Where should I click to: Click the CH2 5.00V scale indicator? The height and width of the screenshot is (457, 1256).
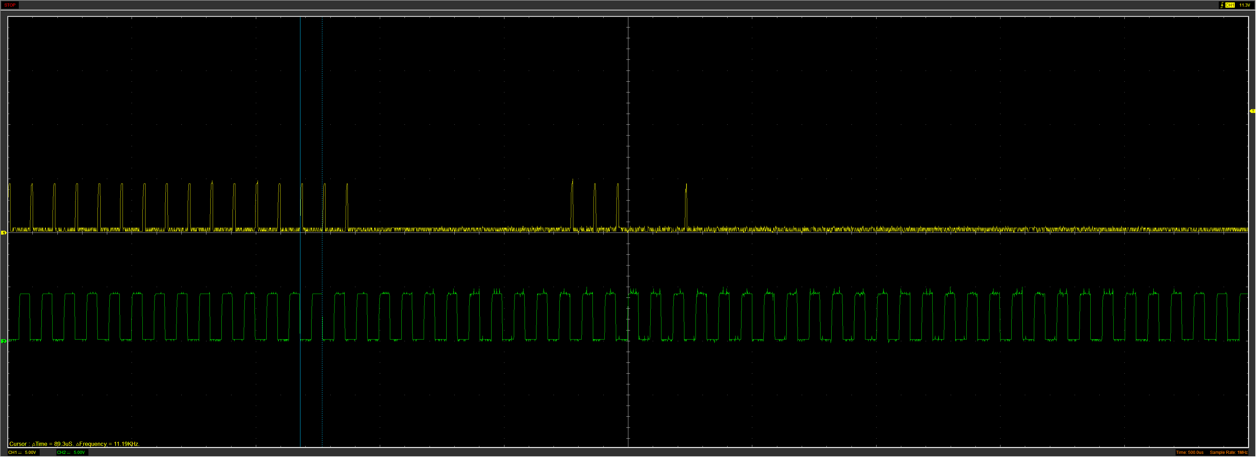79,452
